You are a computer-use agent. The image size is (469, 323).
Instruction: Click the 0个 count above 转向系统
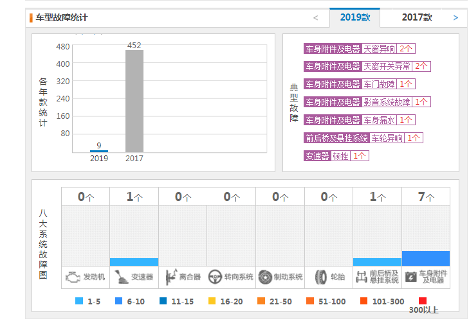click(232, 196)
